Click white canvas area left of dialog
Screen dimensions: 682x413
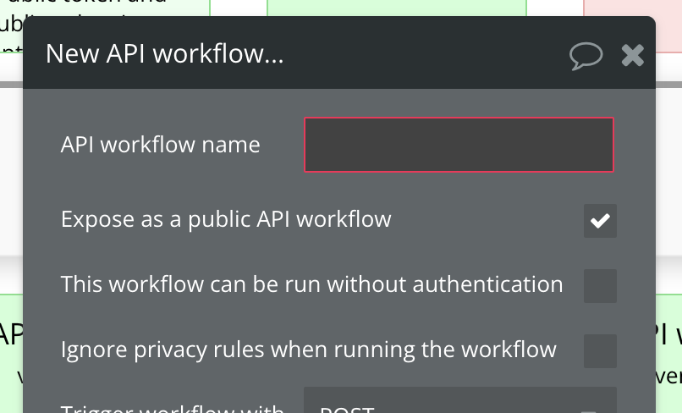(x=10, y=169)
